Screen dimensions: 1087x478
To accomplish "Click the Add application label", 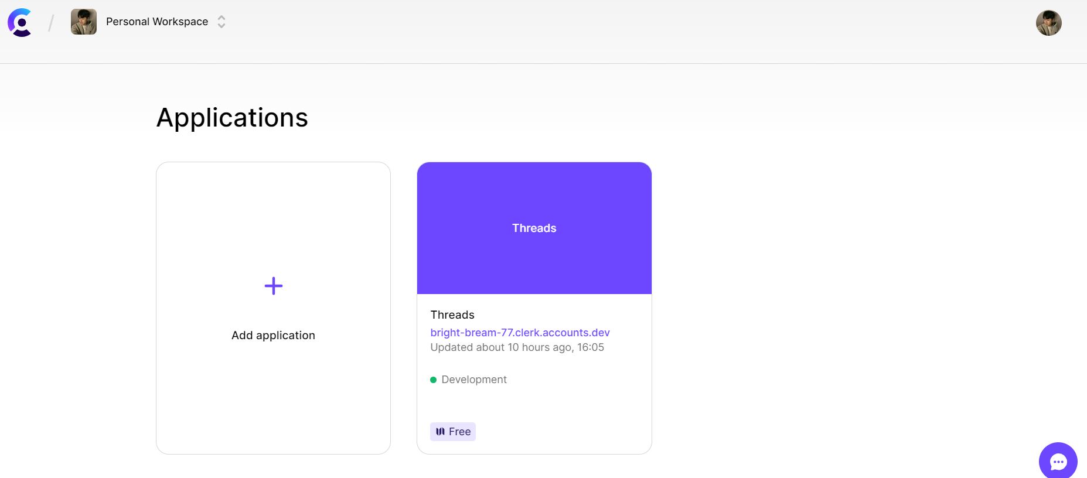I will tap(273, 335).
